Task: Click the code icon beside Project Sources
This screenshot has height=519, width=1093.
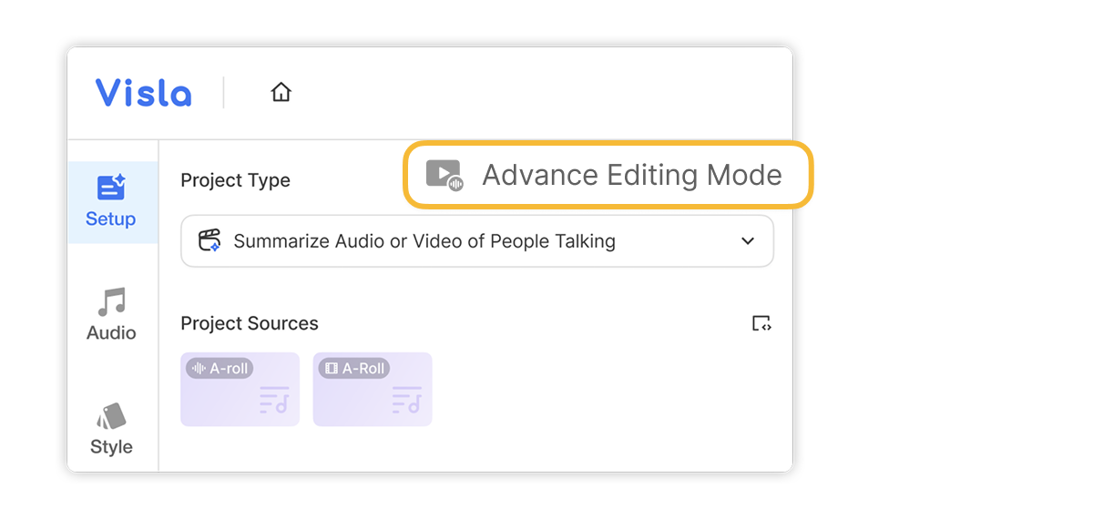Action: 761,323
